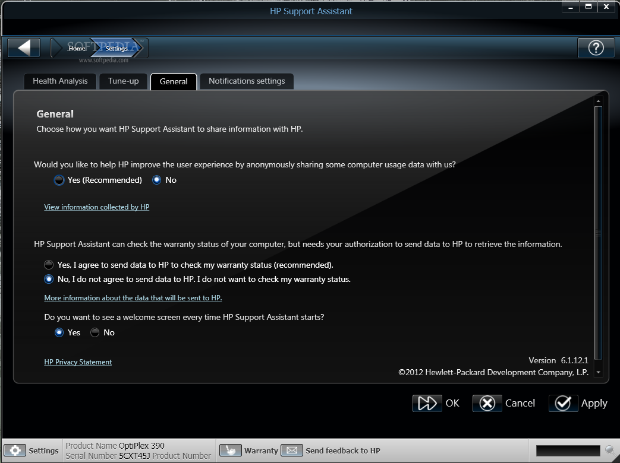
Task: Click the search magnifier icon
Action: pos(611,451)
